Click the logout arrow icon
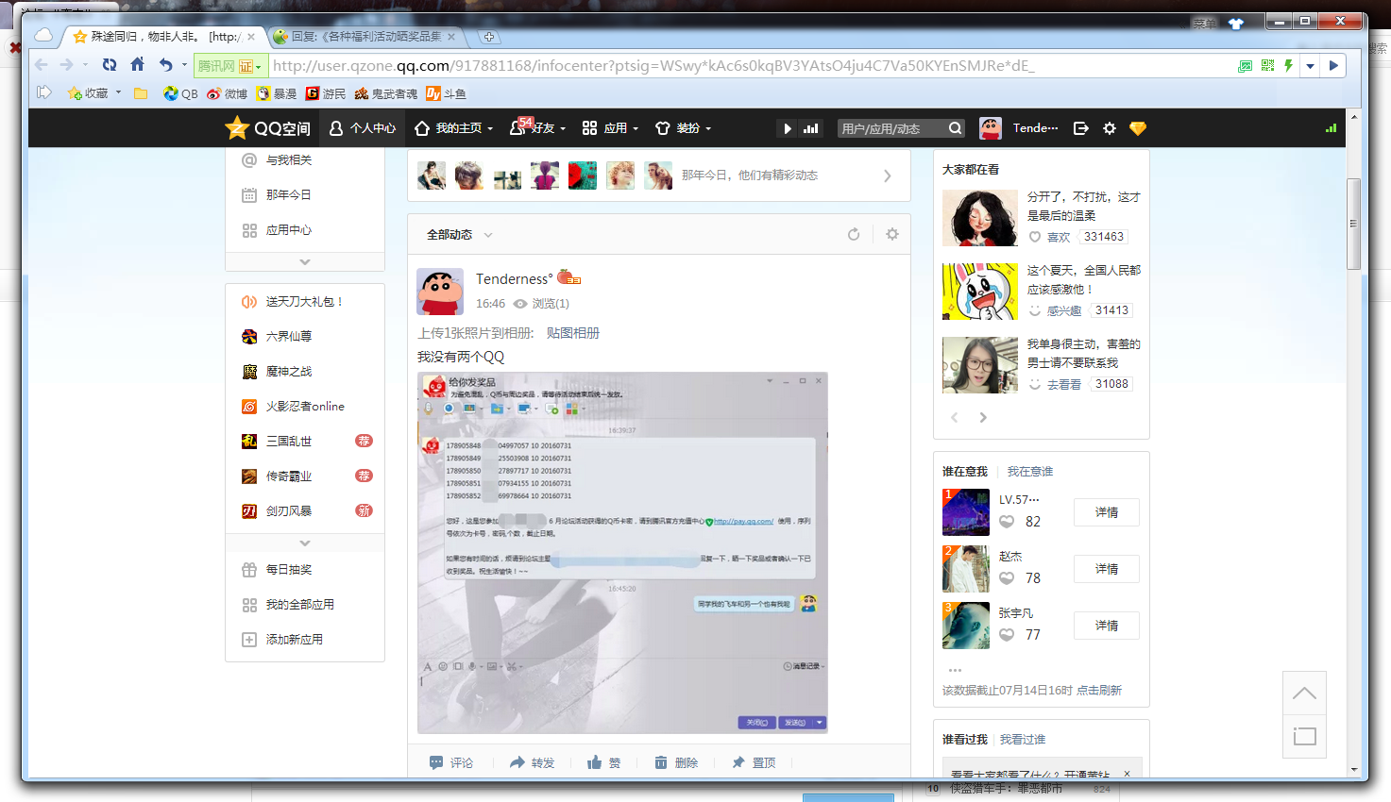Viewport: 1391px width, 802px height. pos(1081,128)
